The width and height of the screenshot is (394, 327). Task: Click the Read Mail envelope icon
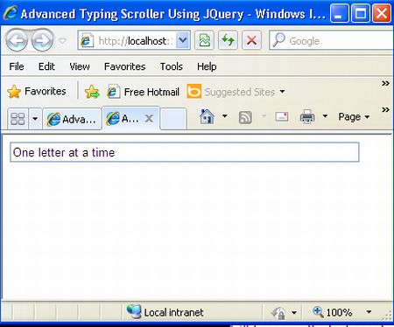pyautogui.click(x=282, y=116)
